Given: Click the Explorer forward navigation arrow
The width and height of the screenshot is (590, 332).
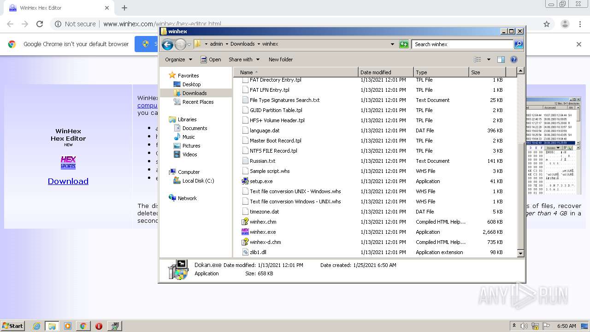Looking at the screenshot, I should click(x=180, y=44).
